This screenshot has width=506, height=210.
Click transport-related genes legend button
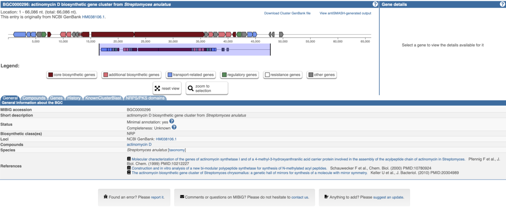[191, 75]
